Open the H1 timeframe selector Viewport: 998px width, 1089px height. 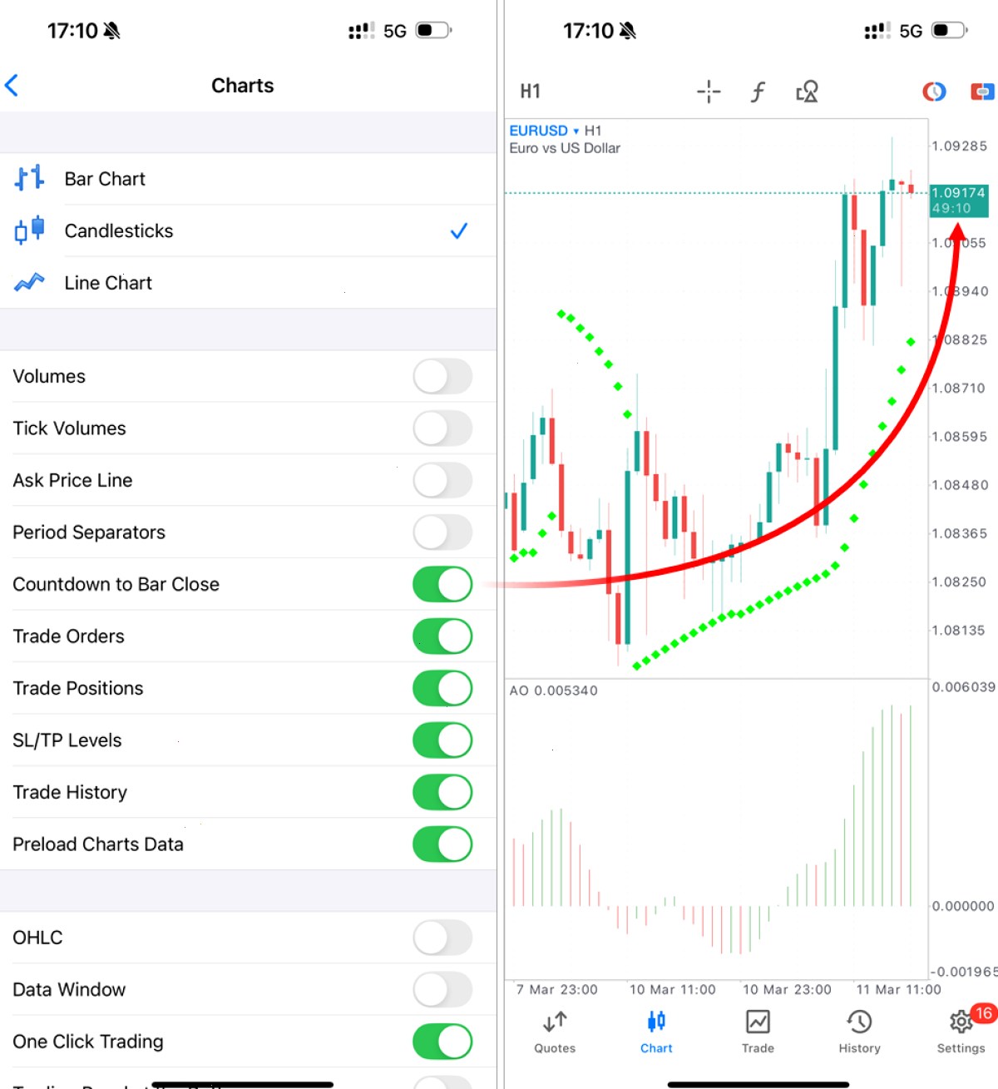(x=531, y=91)
